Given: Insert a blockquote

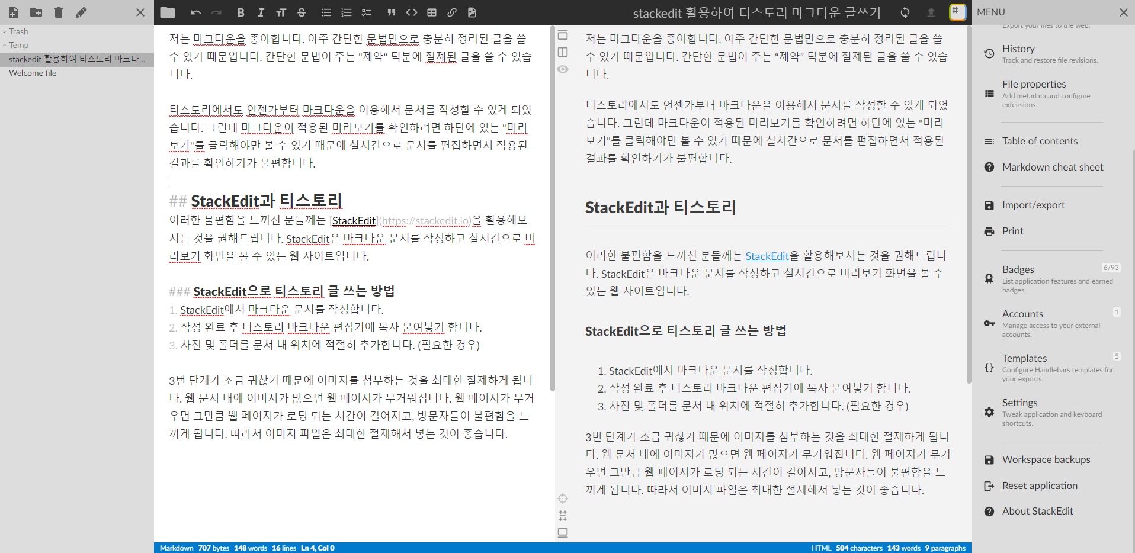Looking at the screenshot, I should click(391, 12).
